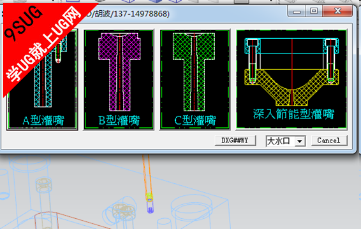Image resolution: width=361 pixels, height=229 pixels.
Task: Close the nozzle dialog with red X
Action: [337, 11]
